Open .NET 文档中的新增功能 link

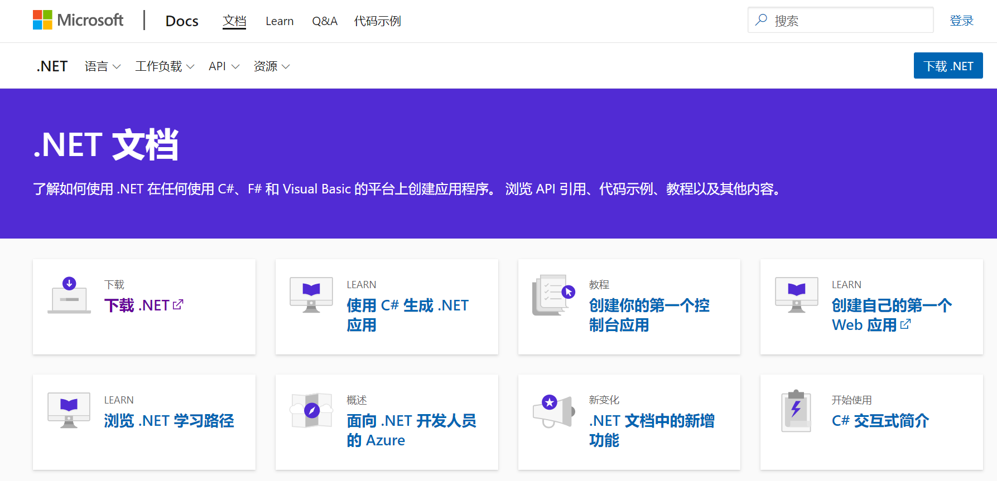tap(652, 430)
